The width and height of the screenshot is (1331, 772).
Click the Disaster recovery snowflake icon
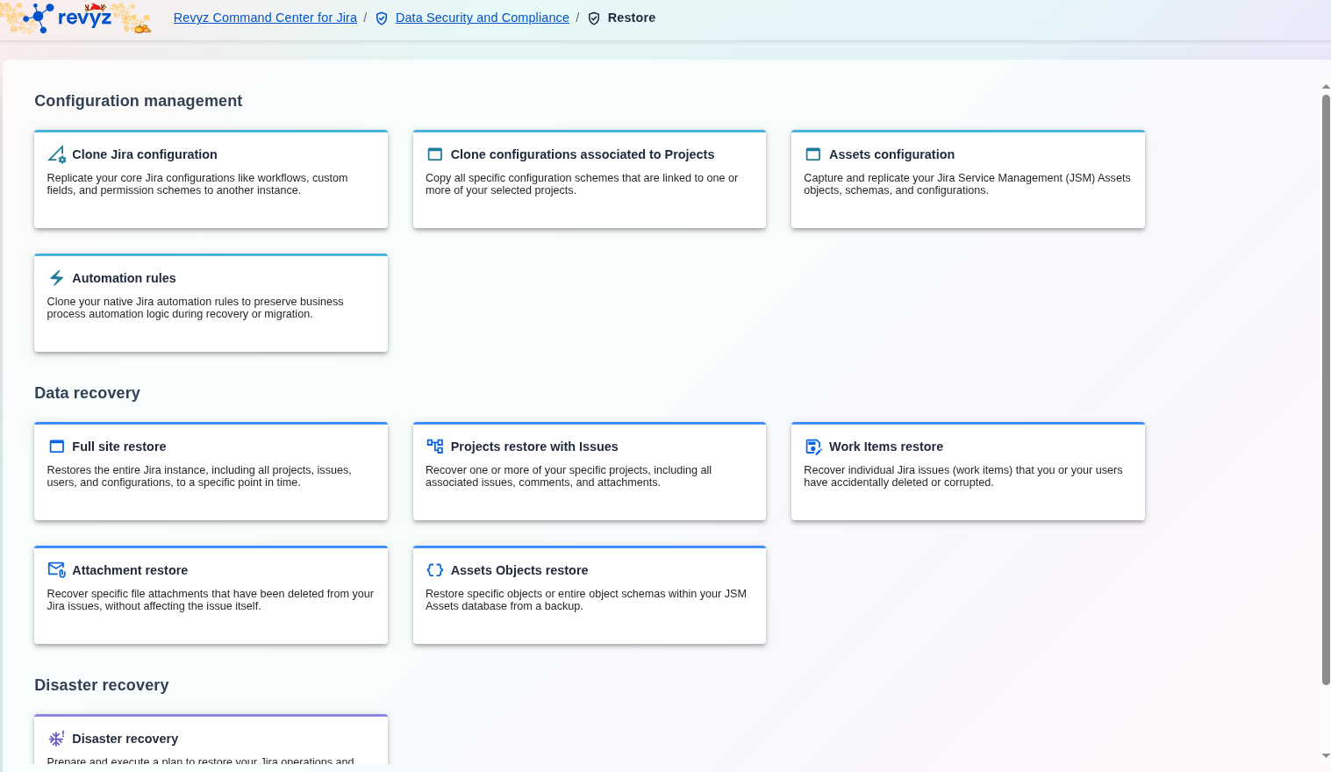pyautogui.click(x=56, y=739)
